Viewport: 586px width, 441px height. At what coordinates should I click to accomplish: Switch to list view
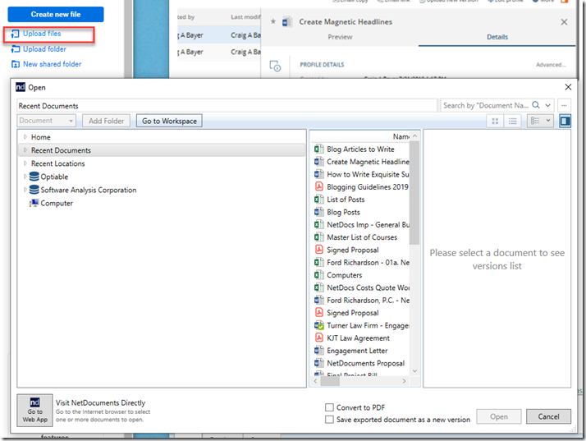512,121
